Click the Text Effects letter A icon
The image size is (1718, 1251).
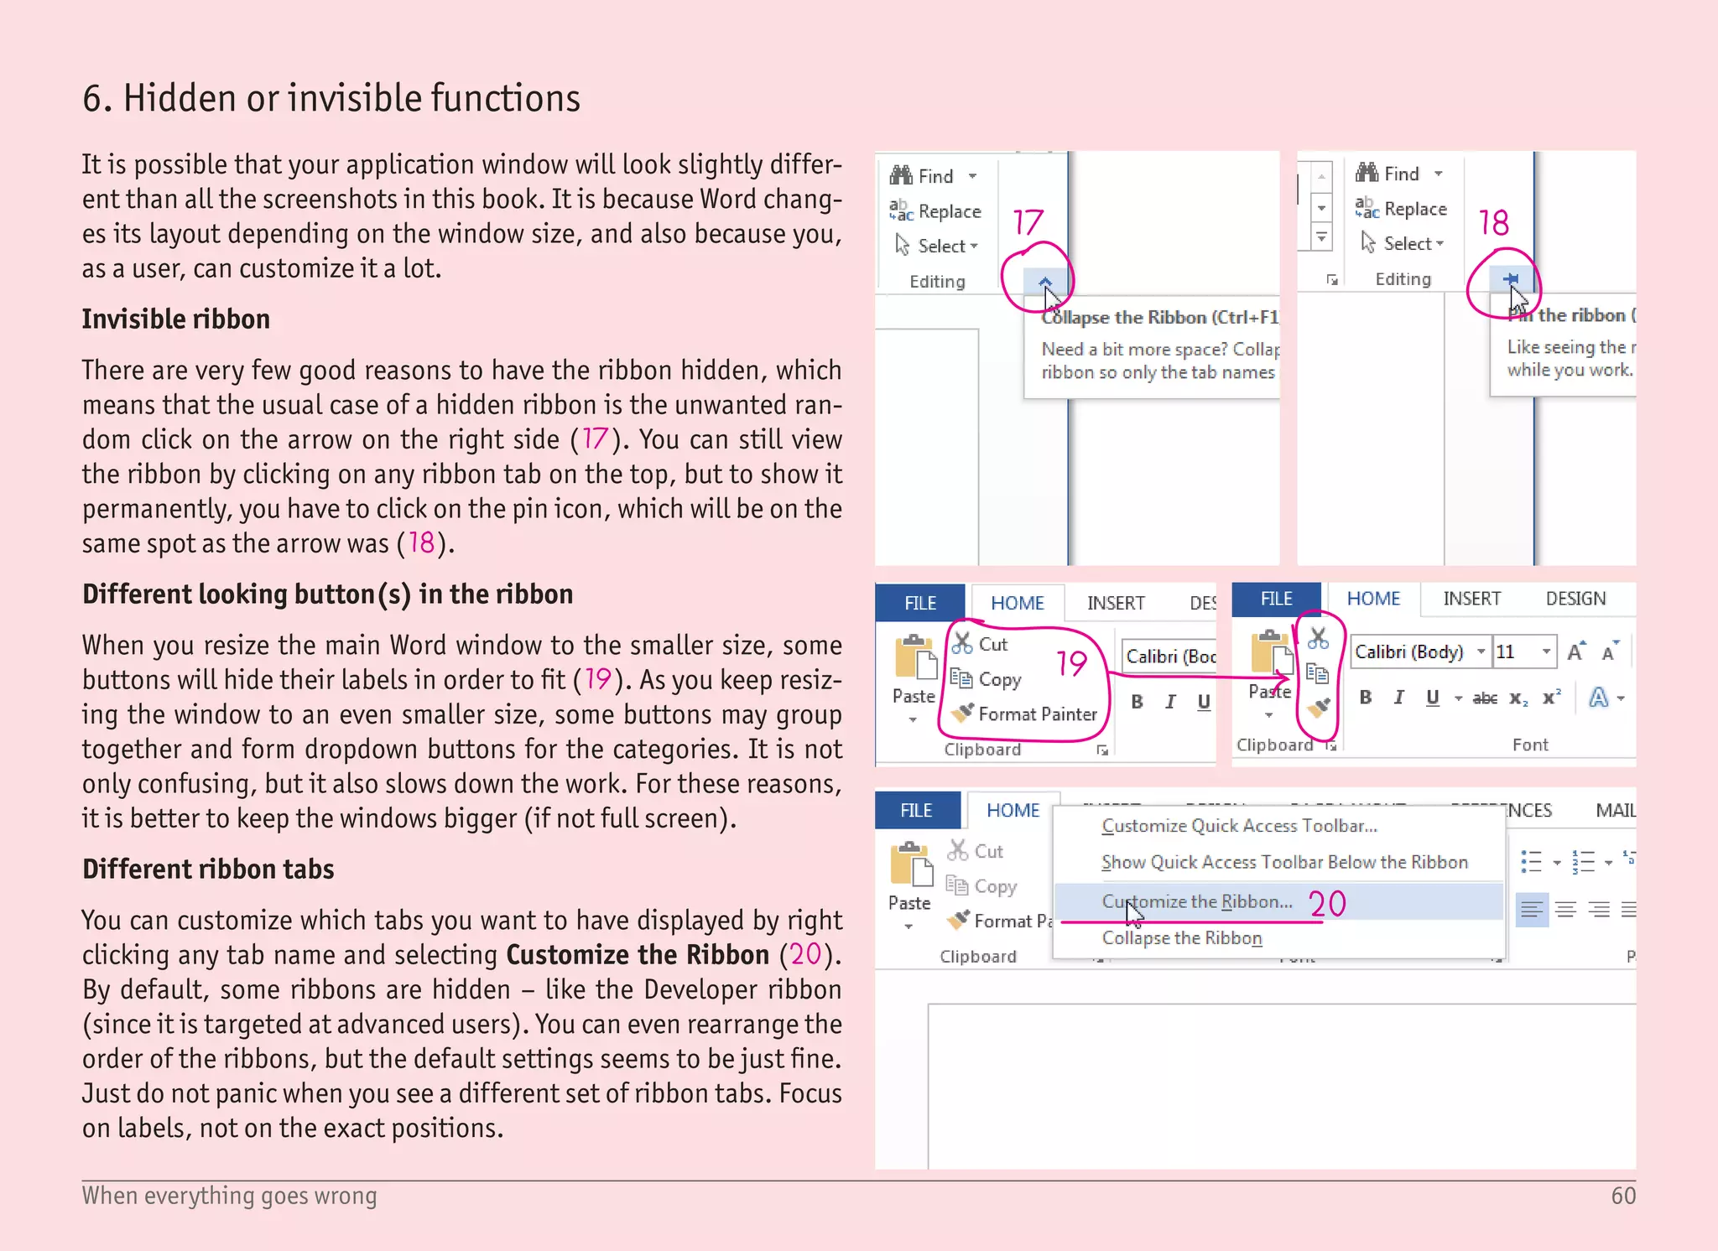coord(1598,698)
